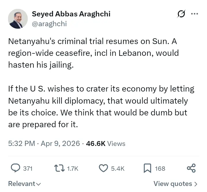
Task: Click the Seyed Abbas Araghchi display name
Action: click(x=71, y=14)
